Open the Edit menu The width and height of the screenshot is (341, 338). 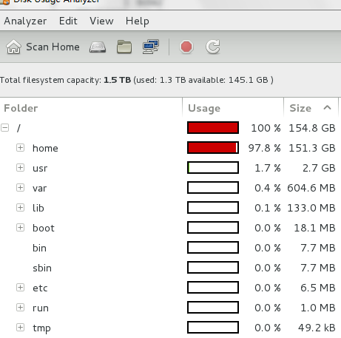pos(68,21)
